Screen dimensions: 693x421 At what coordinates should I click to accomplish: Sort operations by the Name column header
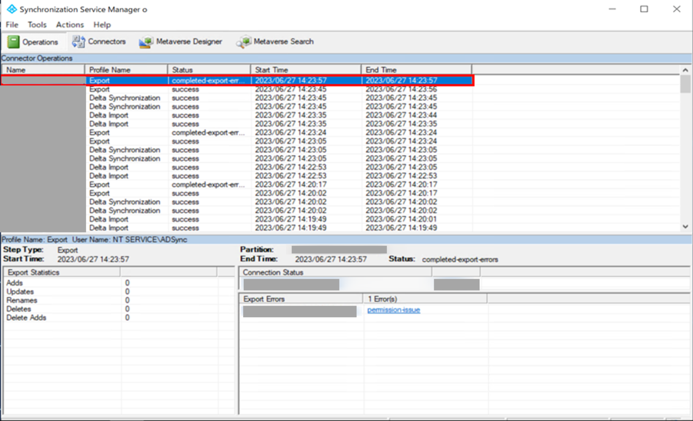pos(43,70)
